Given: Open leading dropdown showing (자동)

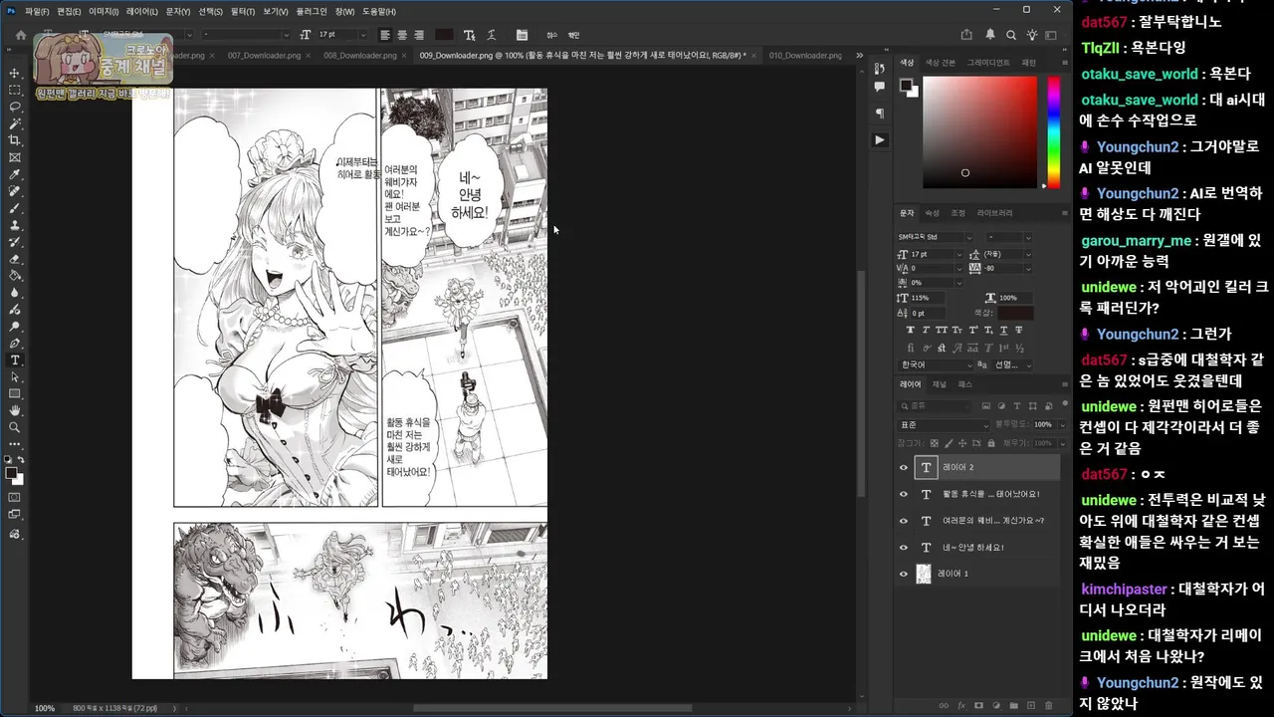Looking at the screenshot, I should click(x=1028, y=255).
